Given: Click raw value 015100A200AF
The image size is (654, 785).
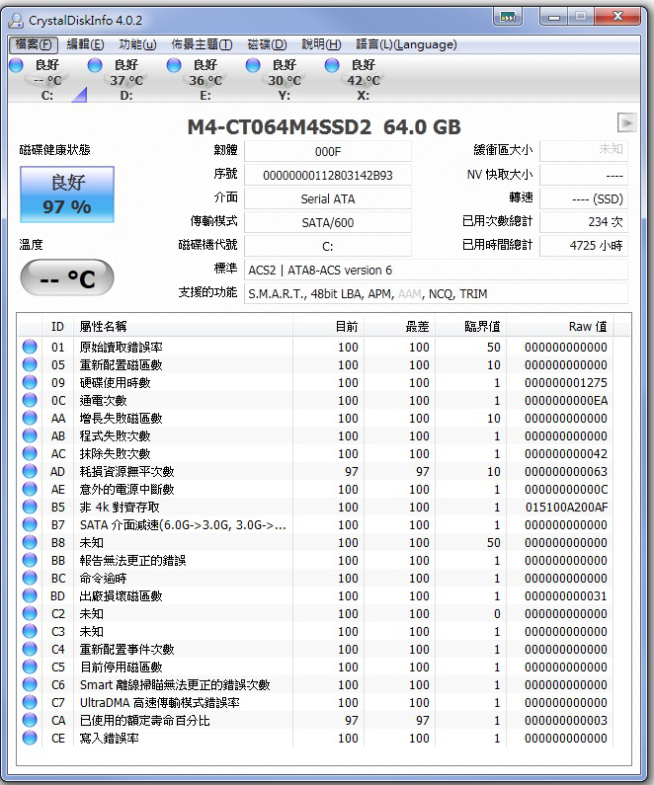Looking at the screenshot, I should point(566,508).
